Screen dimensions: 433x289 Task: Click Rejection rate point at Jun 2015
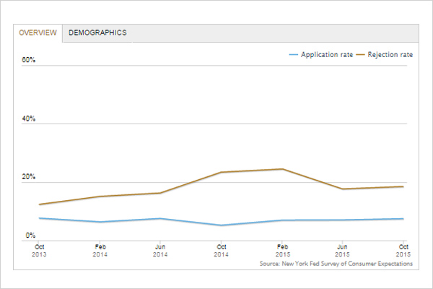click(x=342, y=189)
